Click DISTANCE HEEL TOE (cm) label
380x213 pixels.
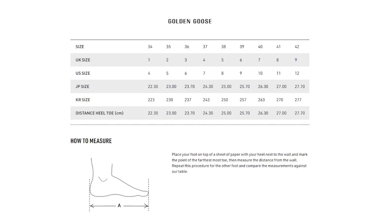[x=99, y=113]
